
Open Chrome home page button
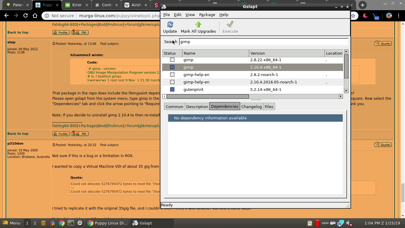click(x=35, y=16)
